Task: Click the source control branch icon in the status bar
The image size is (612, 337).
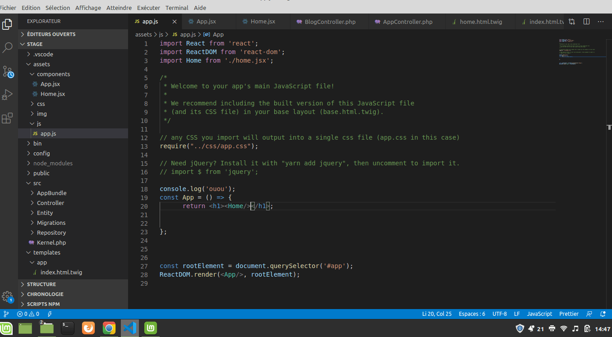Action: 6,314
